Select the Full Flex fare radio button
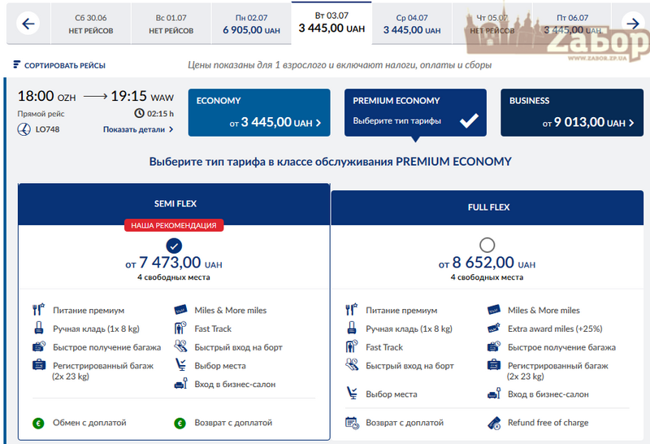 (x=487, y=244)
